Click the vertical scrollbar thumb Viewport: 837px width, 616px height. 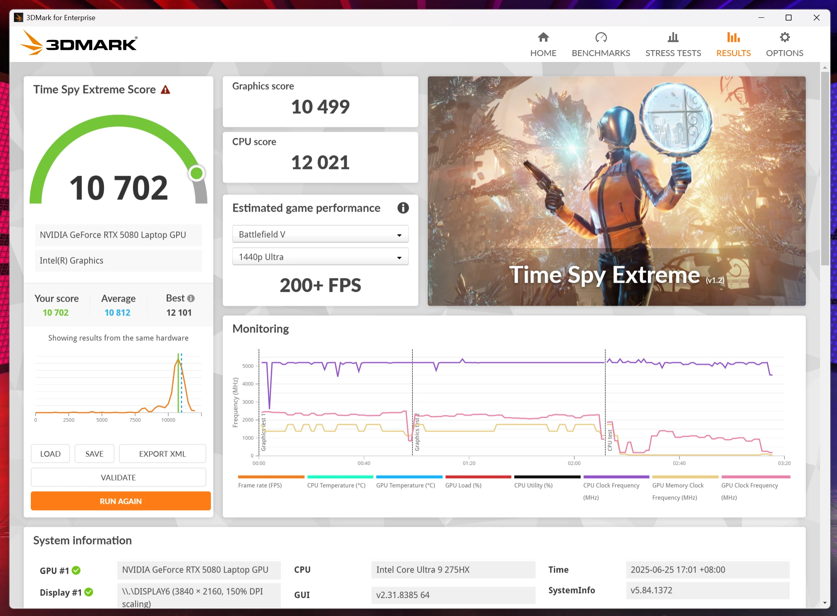pyautogui.click(x=825, y=168)
